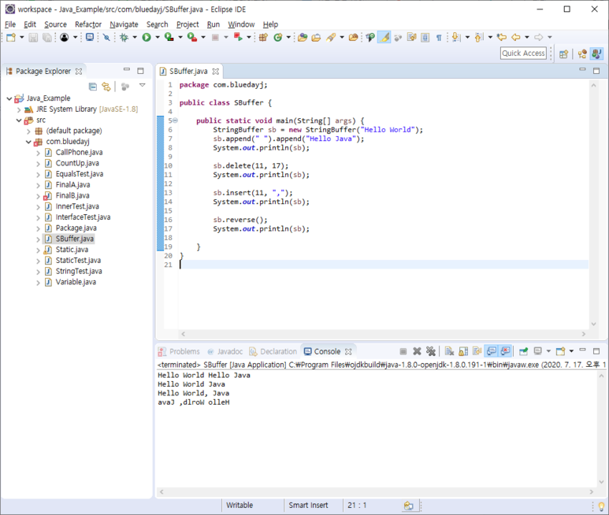
Task: Toggle Mark Occurrences highlighter icon
Action: click(384, 37)
